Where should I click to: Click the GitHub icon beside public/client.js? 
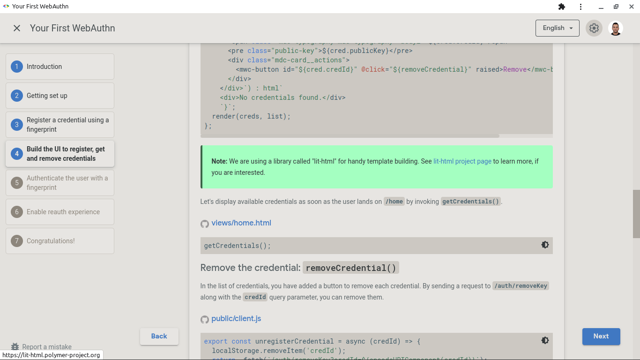coord(205,319)
